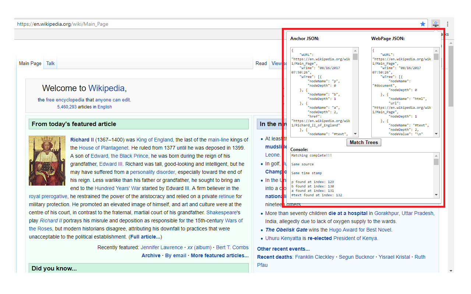Viewport: 471px width, 294px height.
Task: Click the Richard II portrait thumbnail
Action: tap(47, 161)
